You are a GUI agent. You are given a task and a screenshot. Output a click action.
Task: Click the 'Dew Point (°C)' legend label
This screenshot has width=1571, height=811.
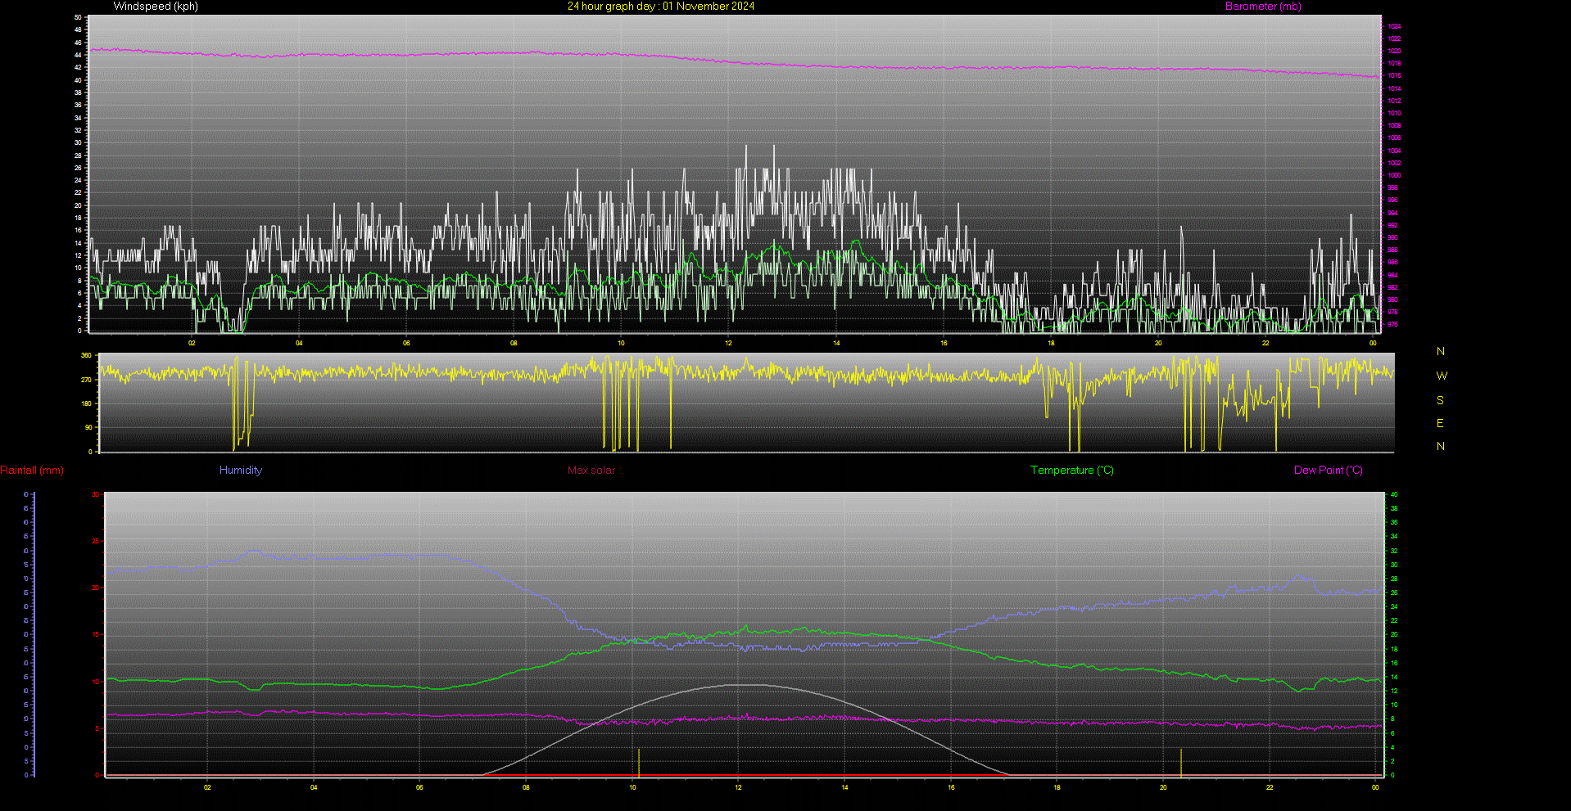pos(1329,471)
